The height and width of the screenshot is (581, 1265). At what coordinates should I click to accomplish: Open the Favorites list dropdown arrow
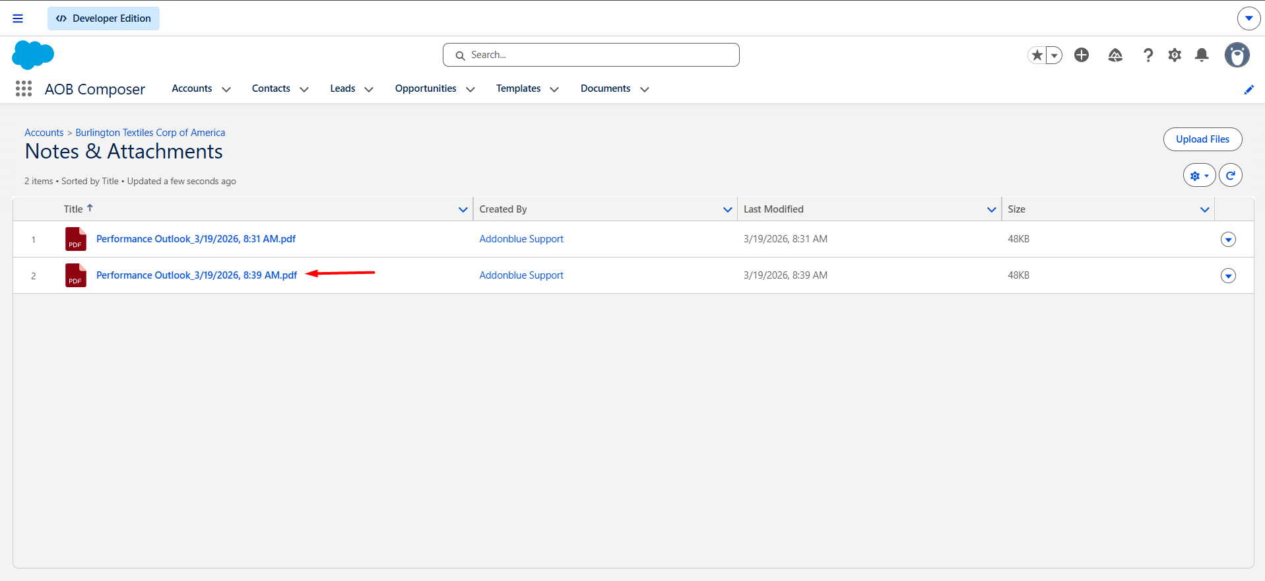pyautogui.click(x=1054, y=55)
